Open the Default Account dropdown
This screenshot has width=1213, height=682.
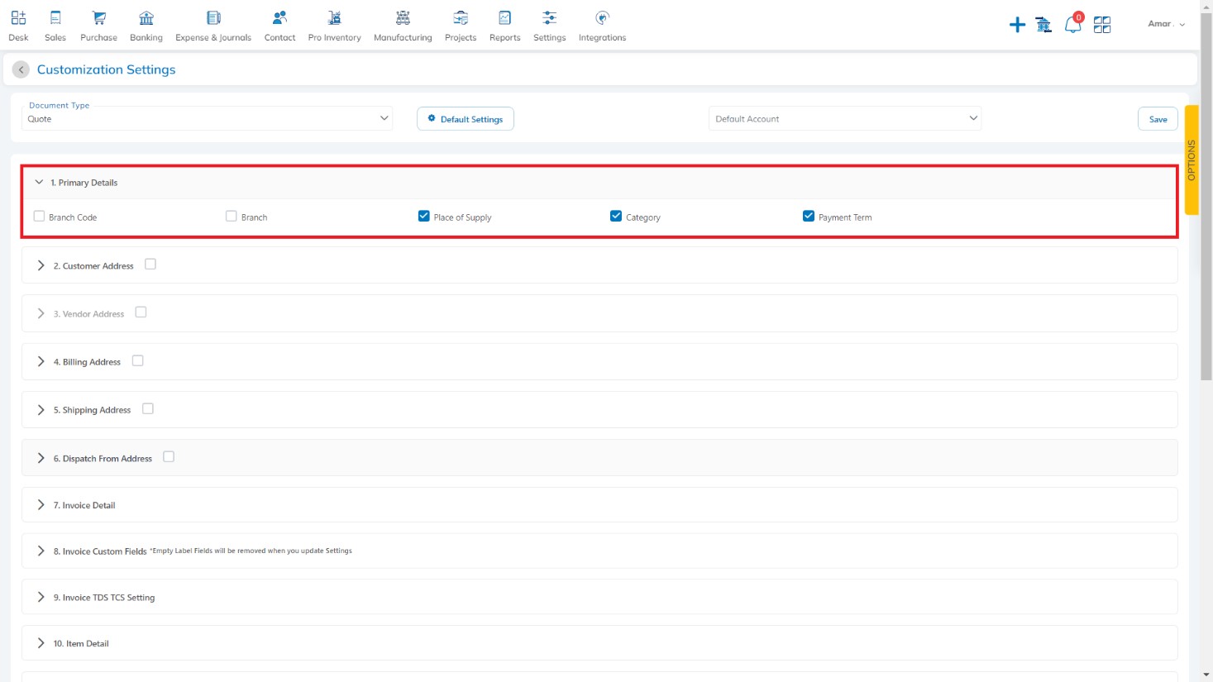(x=845, y=118)
